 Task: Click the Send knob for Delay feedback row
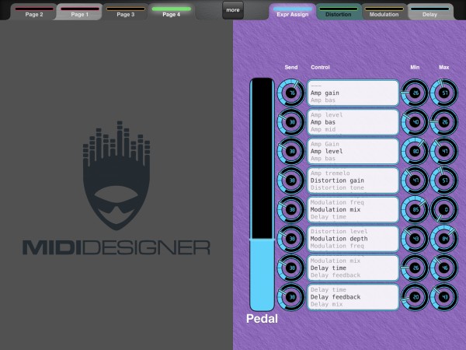pos(291,297)
